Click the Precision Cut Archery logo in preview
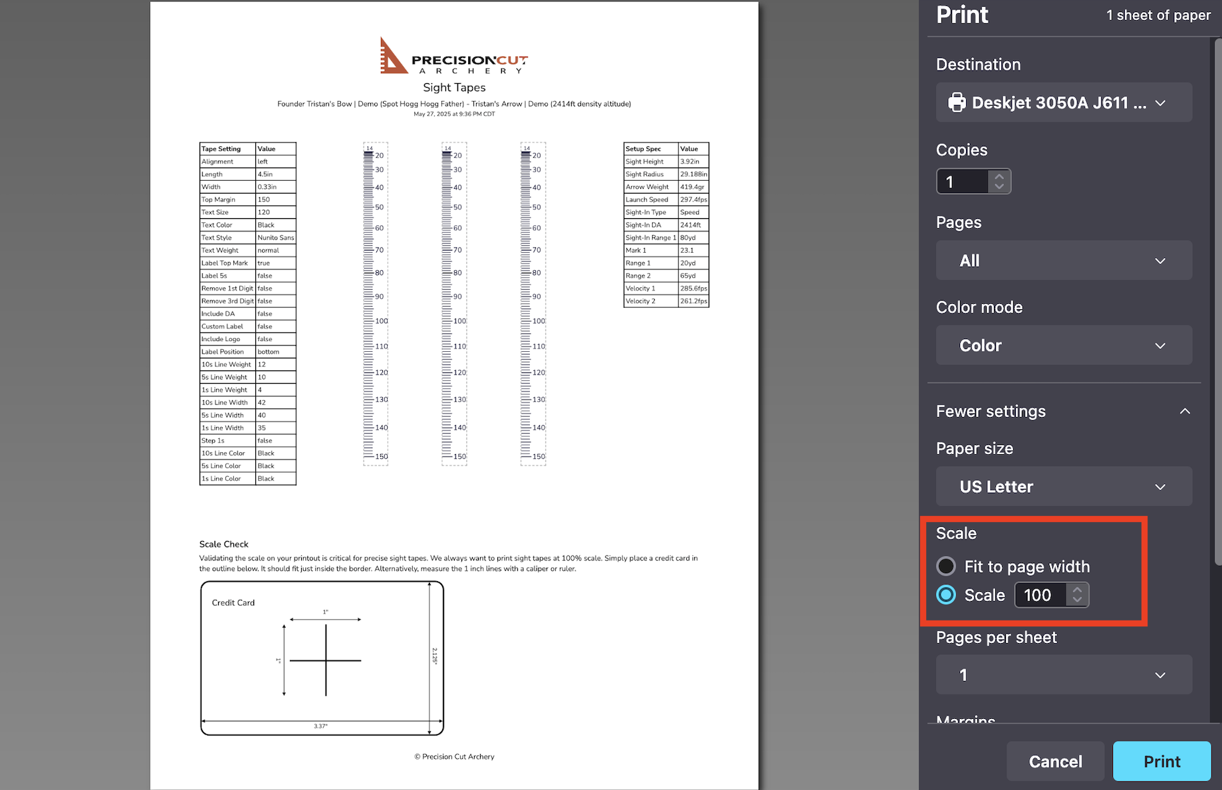Viewport: 1222px width, 790px height. click(454, 56)
